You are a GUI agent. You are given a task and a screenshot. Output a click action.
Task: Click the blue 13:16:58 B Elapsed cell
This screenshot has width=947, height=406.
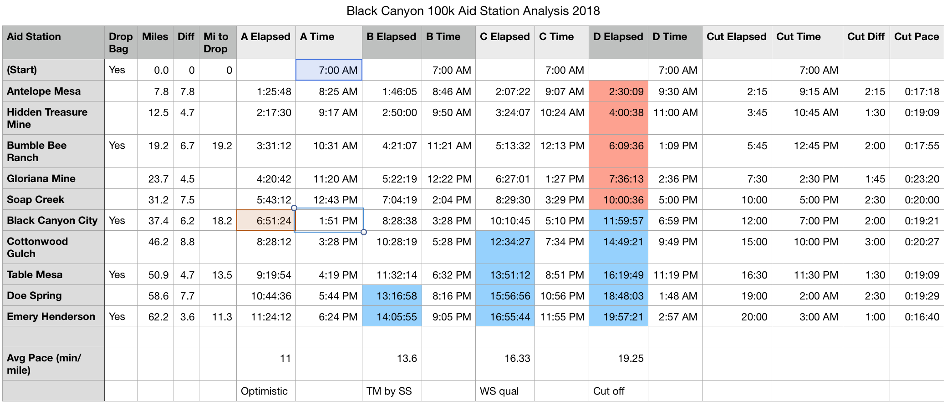tap(392, 296)
